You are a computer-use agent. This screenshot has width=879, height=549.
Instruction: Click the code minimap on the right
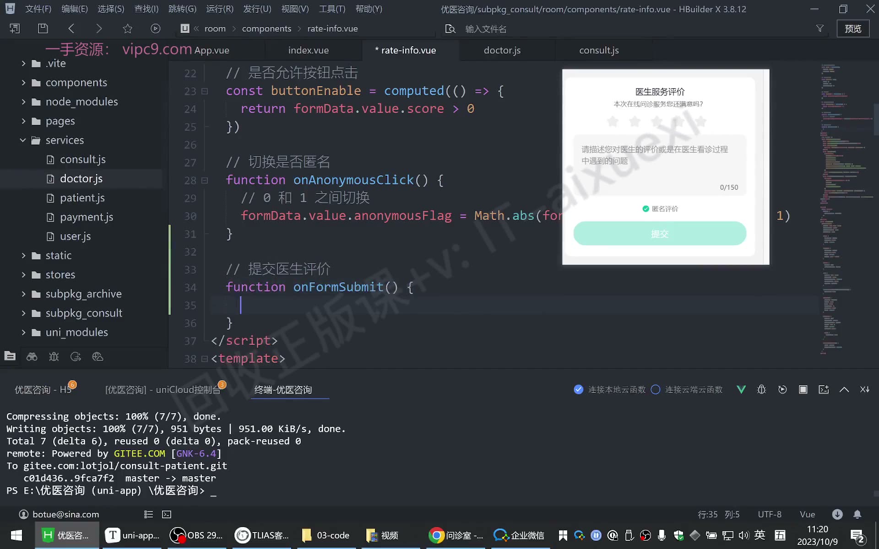coord(846,208)
